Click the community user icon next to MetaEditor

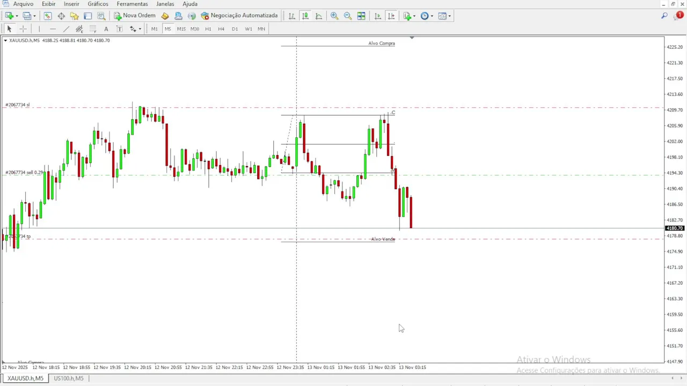point(178,16)
